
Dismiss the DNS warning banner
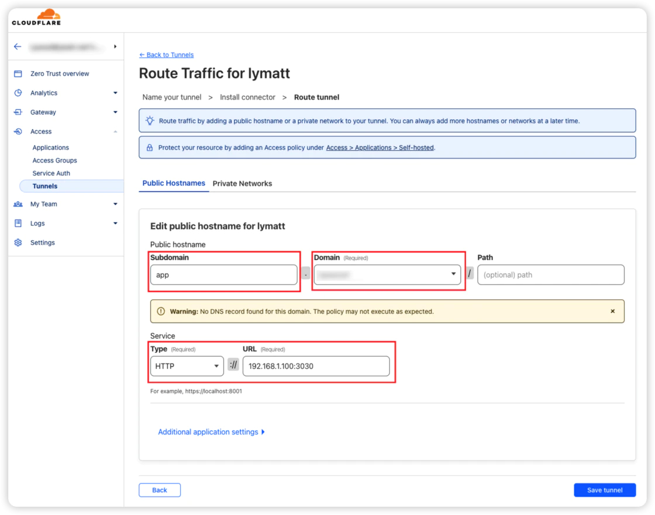pos(612,311)
